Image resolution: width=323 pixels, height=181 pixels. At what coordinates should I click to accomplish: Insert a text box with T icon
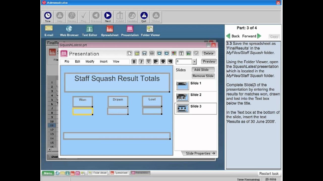click(181, 53)
